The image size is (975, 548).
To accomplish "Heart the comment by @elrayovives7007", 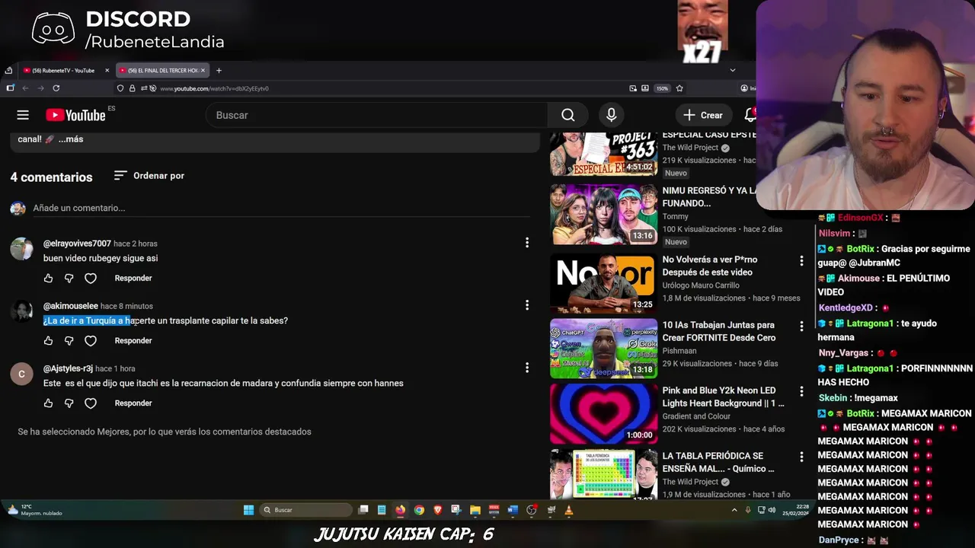I will tap(91, 279).
